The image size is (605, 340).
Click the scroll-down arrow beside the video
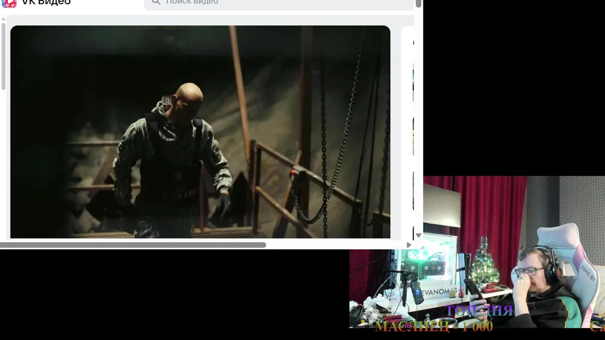pos(418,235)
